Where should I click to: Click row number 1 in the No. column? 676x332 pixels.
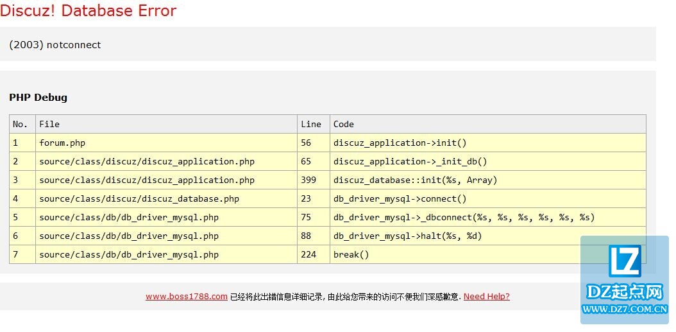click(22, 143)
